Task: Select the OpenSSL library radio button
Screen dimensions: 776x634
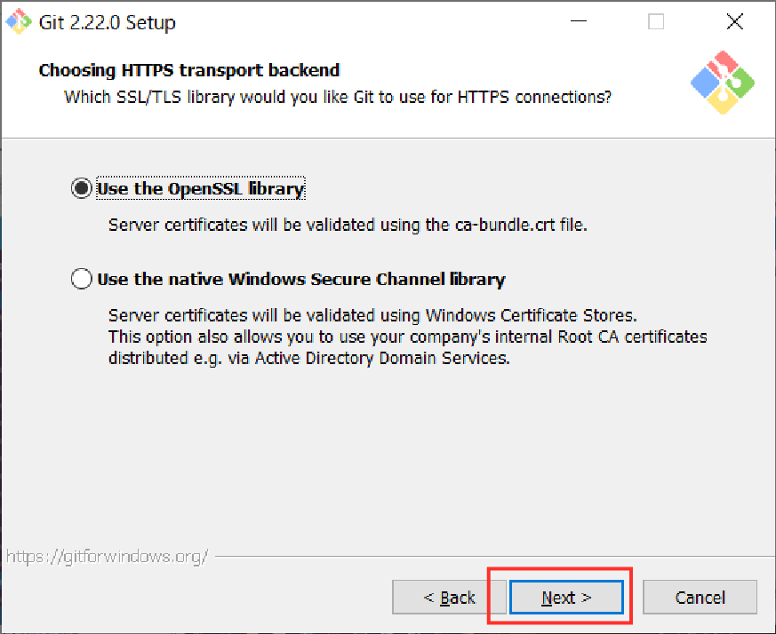Action: point(81,189)
